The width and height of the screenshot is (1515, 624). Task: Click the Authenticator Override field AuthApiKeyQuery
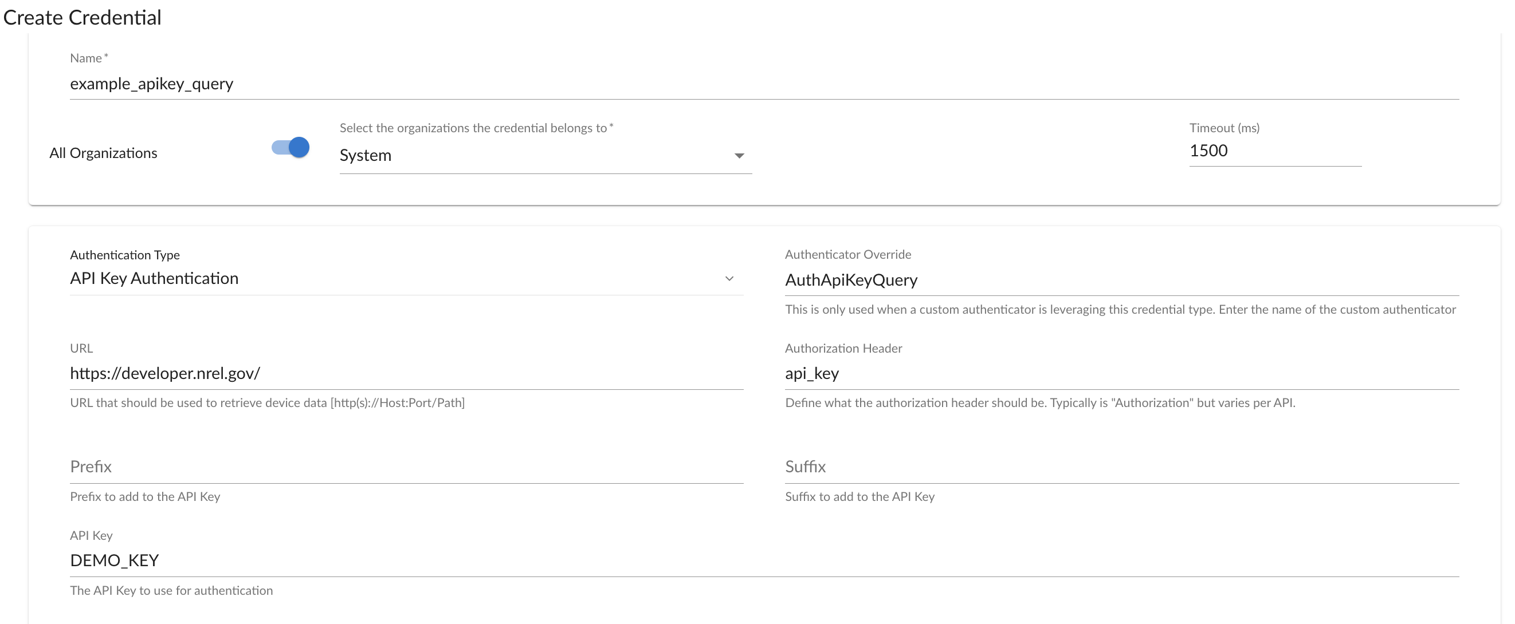(1121, 280)
